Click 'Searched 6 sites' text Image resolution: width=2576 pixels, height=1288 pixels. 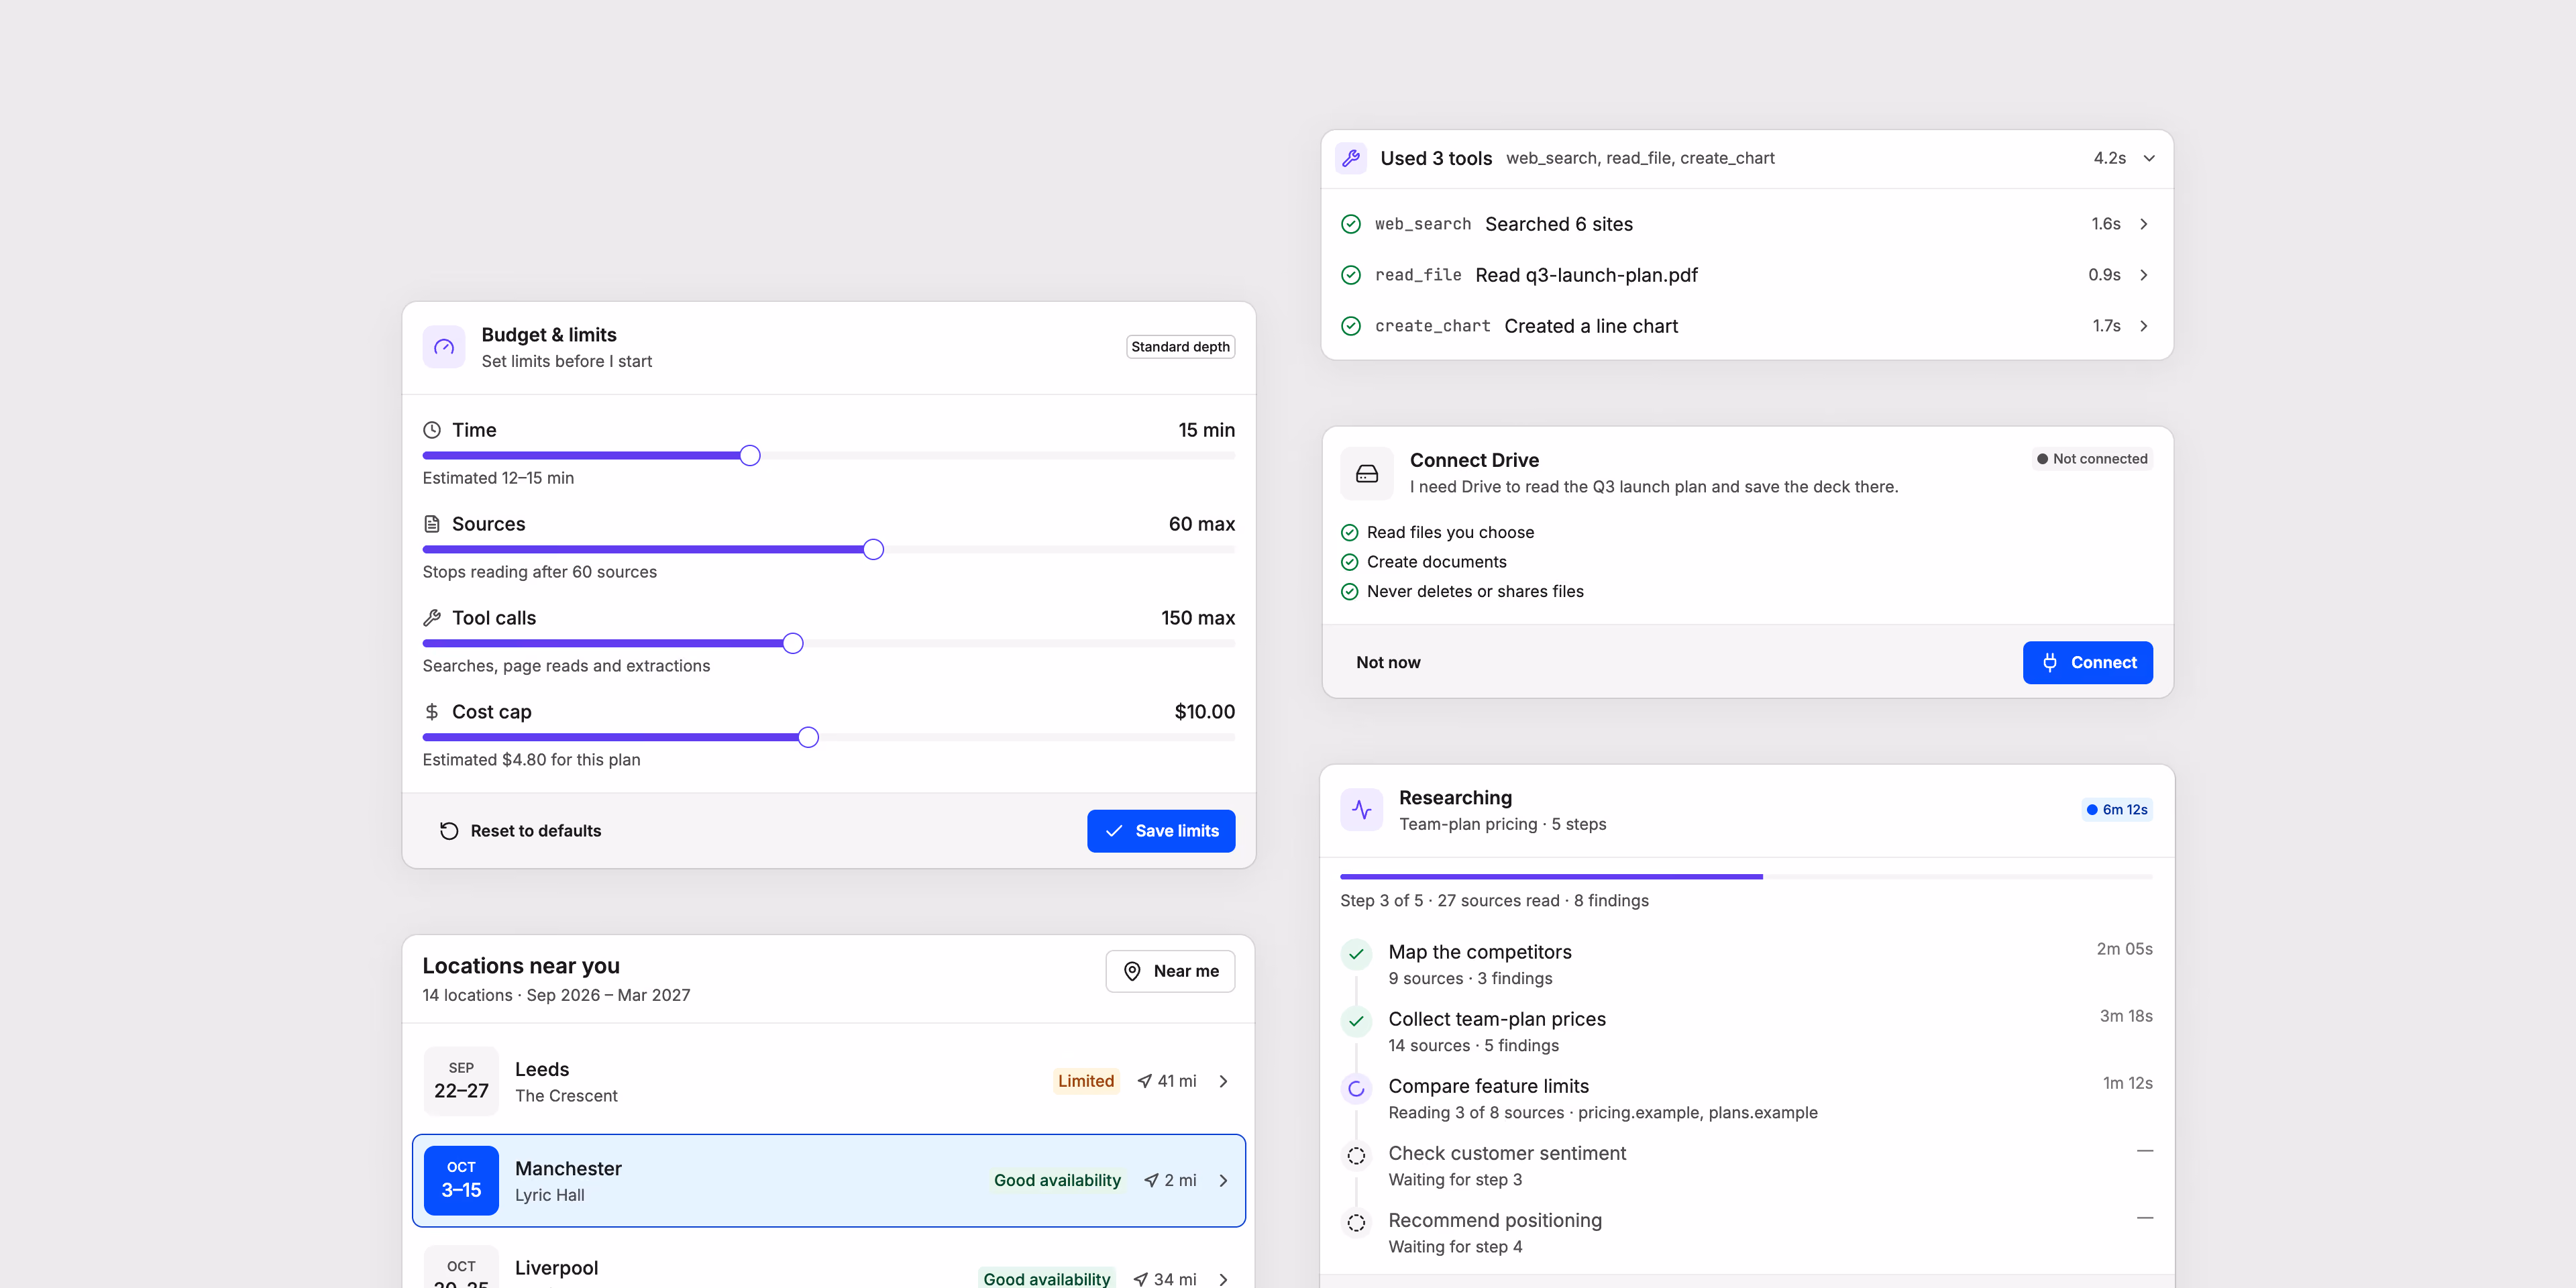pos(1559,224)
